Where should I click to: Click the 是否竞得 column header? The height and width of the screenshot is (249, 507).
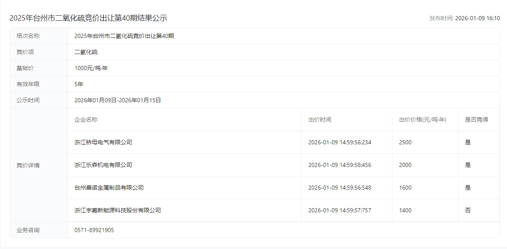[476, 120]
